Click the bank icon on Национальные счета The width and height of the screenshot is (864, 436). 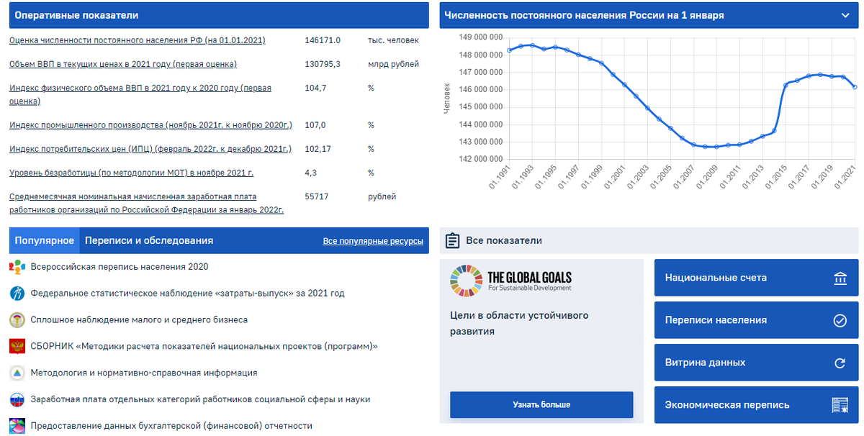pos(840,278)
